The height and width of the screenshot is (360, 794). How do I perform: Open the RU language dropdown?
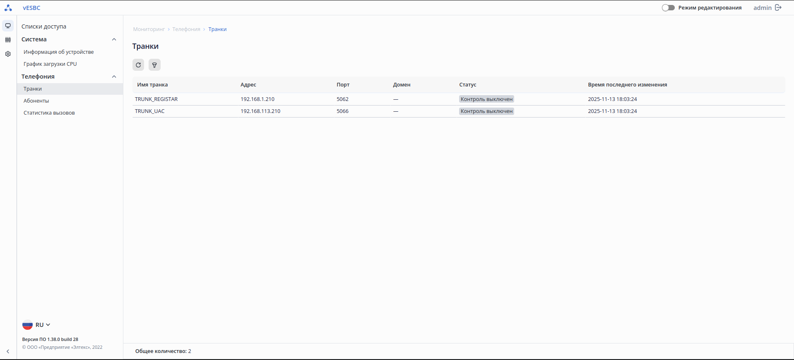43,325
